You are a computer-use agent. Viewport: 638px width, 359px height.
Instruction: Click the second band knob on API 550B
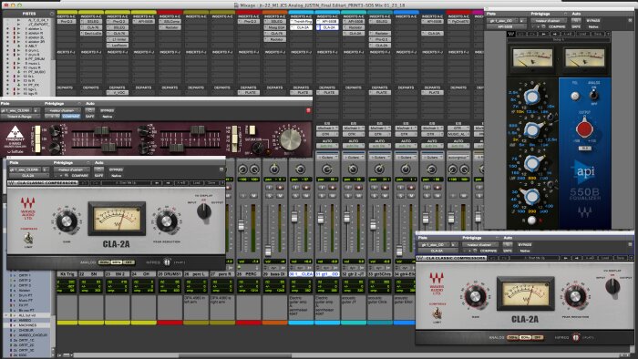point(531,130)
